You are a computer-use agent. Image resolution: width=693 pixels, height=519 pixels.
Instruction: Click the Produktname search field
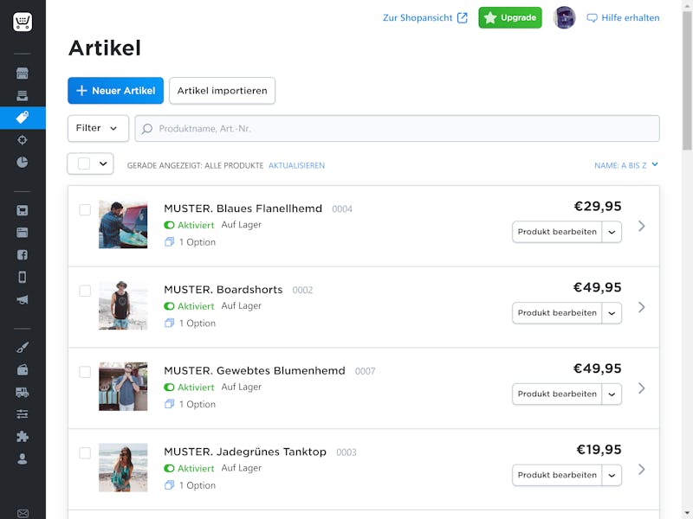pos(398,129)
